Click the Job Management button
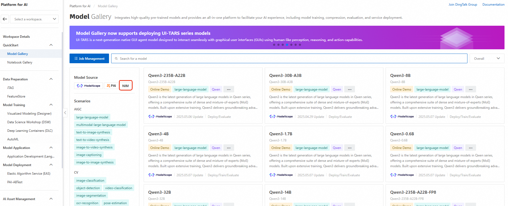 point(89,58)
